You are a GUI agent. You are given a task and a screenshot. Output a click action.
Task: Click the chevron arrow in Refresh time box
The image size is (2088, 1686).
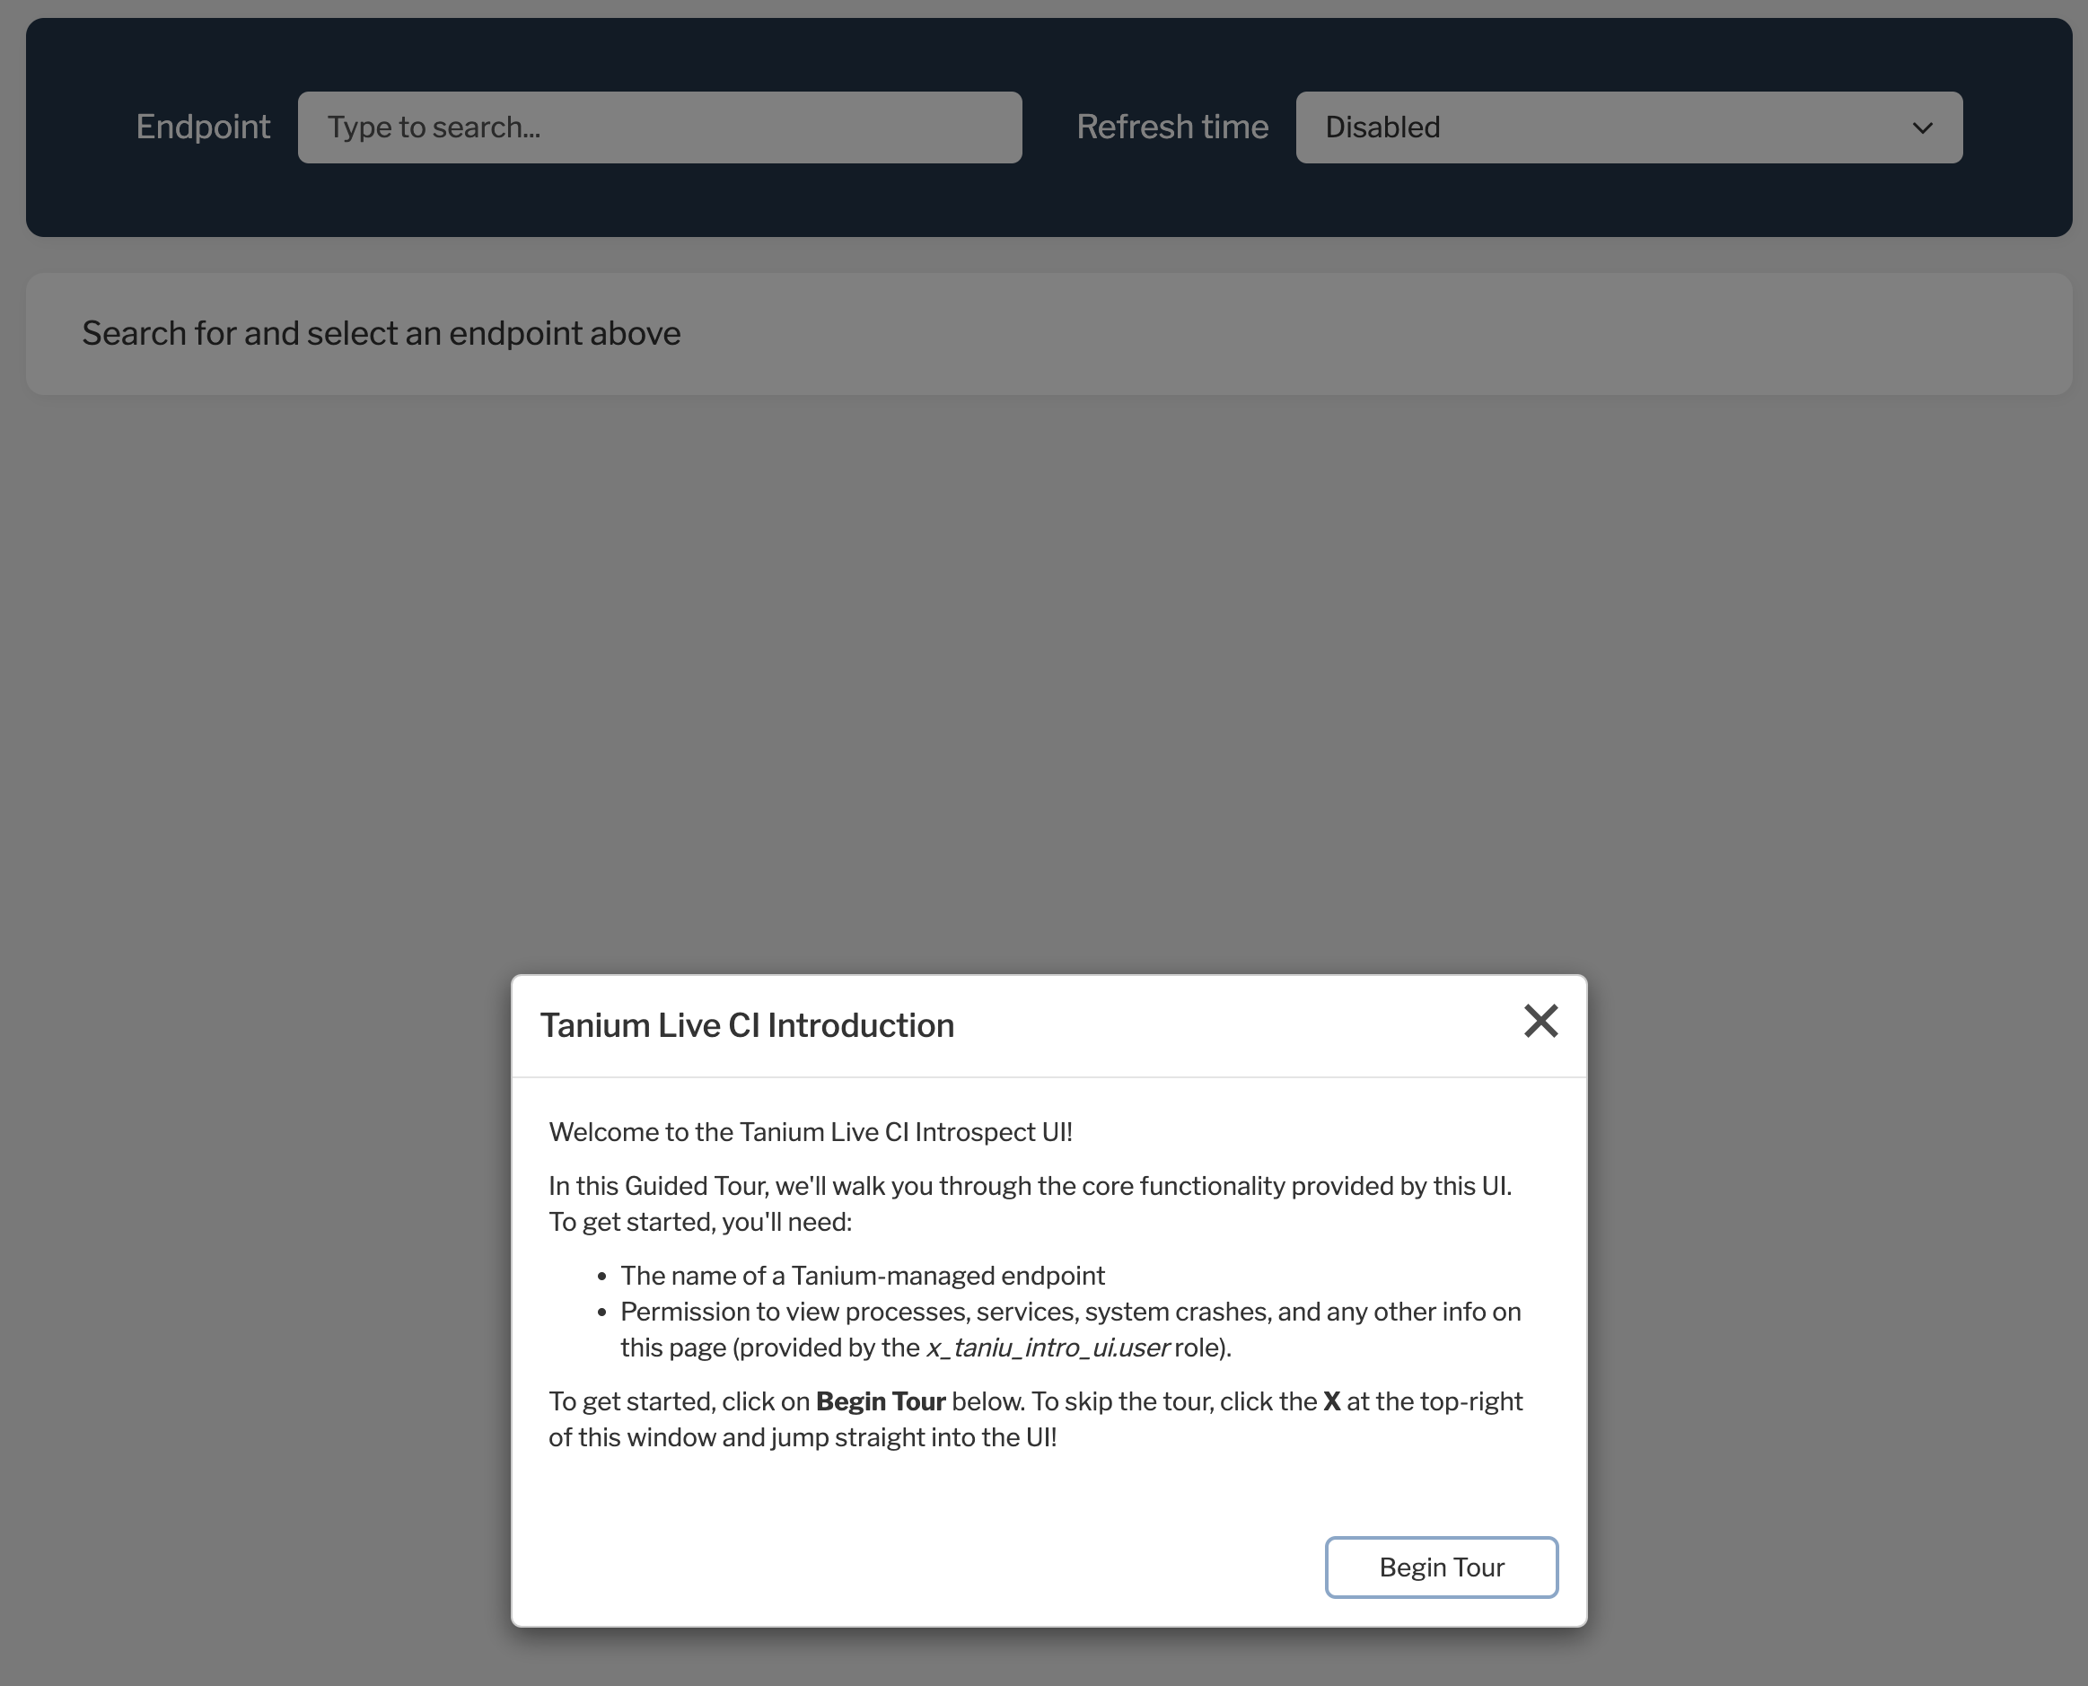click(x=1922, y=128)
